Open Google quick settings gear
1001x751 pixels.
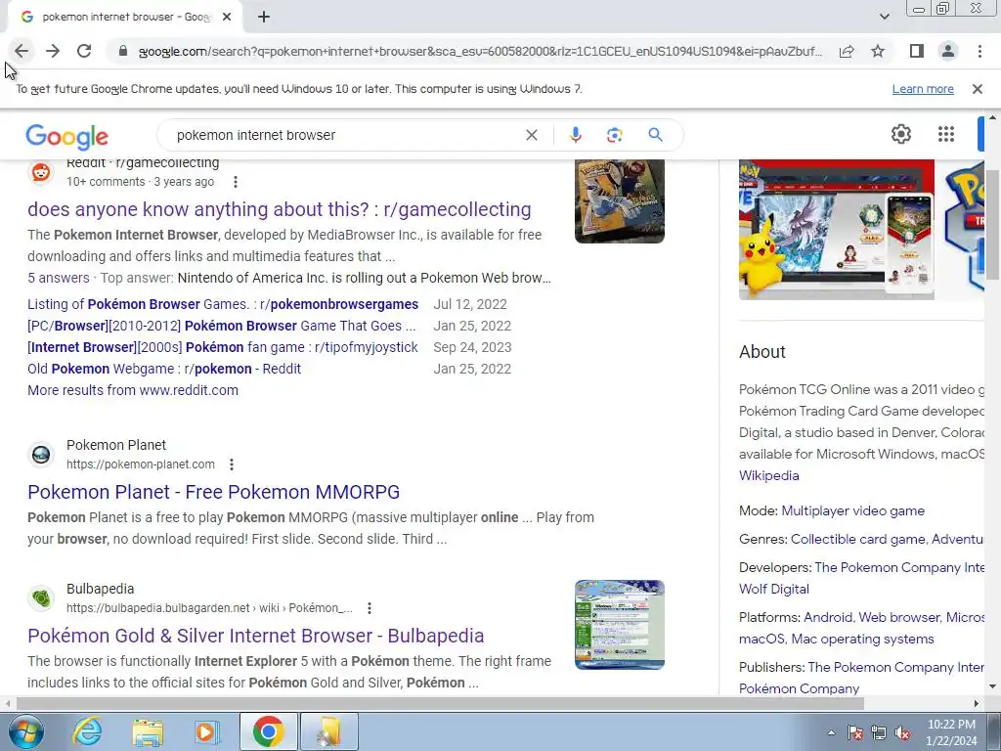(900, 134)
